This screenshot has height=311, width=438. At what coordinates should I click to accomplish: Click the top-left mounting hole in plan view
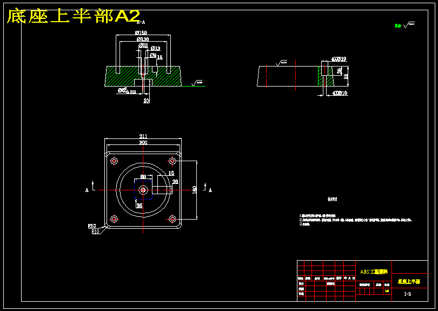[114, 161]
